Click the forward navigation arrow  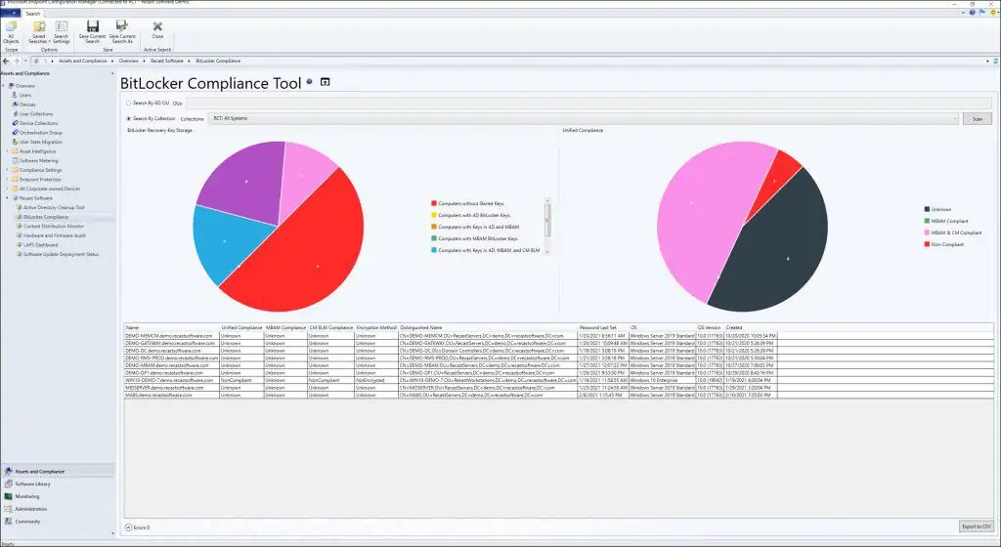pos(16,62)
